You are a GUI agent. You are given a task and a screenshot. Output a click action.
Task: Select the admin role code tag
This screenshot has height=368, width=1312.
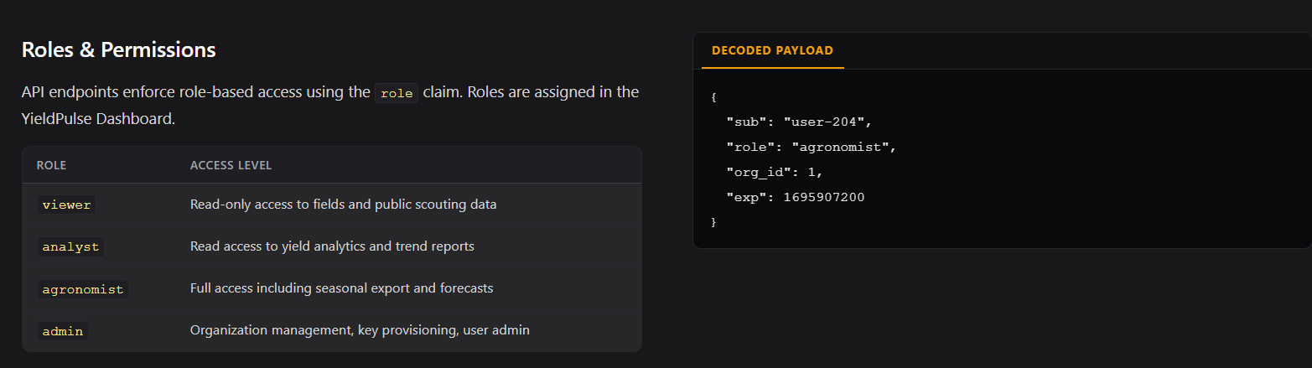click(63, 331)
